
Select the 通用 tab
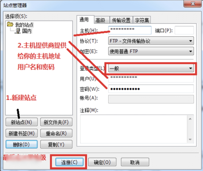(x=85, y=20)
